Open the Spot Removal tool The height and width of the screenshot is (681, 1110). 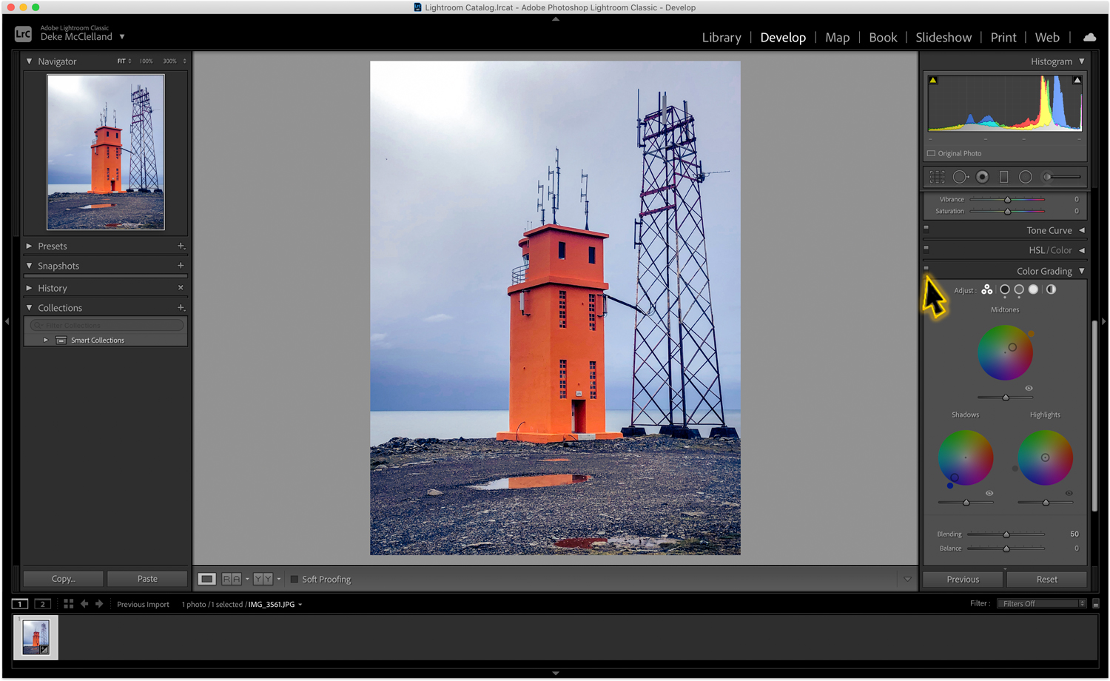(961, 176)
